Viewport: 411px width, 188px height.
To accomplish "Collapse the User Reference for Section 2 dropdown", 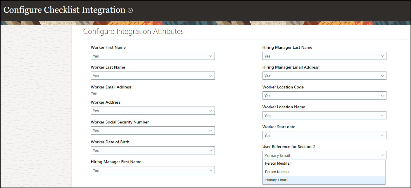I will click(x=382, y=155).
